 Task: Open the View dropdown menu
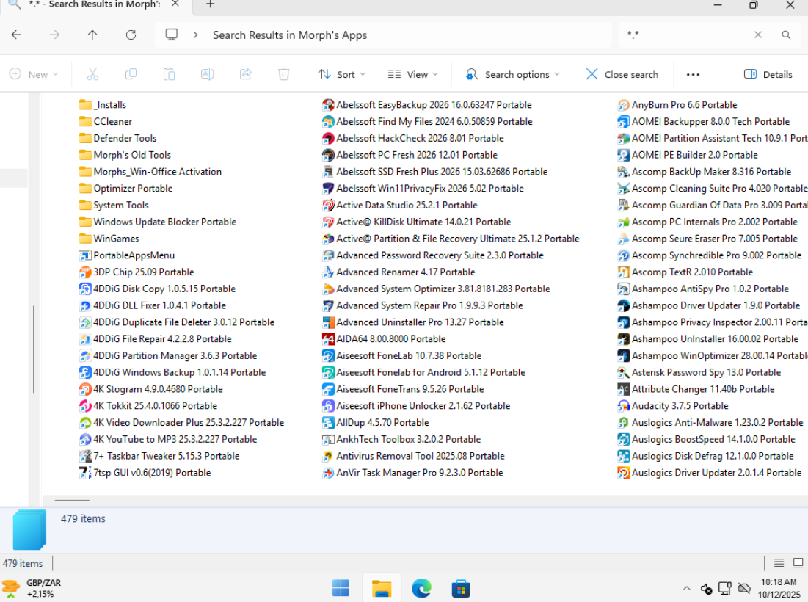pos(412,74)
